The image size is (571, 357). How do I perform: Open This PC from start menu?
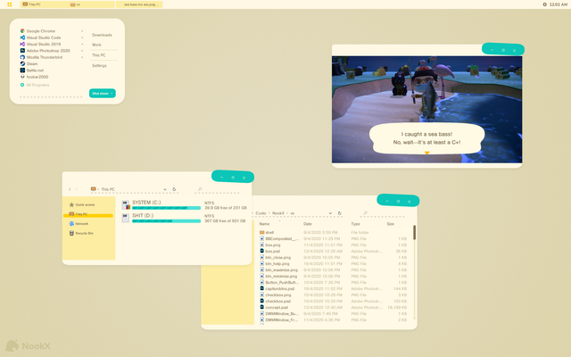tap(99, 55)
